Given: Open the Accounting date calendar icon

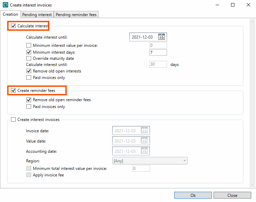Looking at the screenshot, I should 144,151.
